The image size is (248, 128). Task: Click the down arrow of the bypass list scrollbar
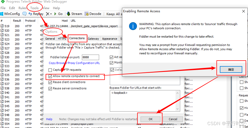[x=177, y=109]
